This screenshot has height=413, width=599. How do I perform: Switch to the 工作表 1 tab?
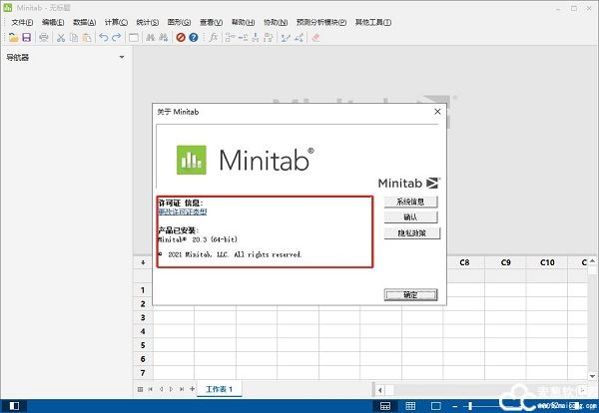(x=220, y=389)
